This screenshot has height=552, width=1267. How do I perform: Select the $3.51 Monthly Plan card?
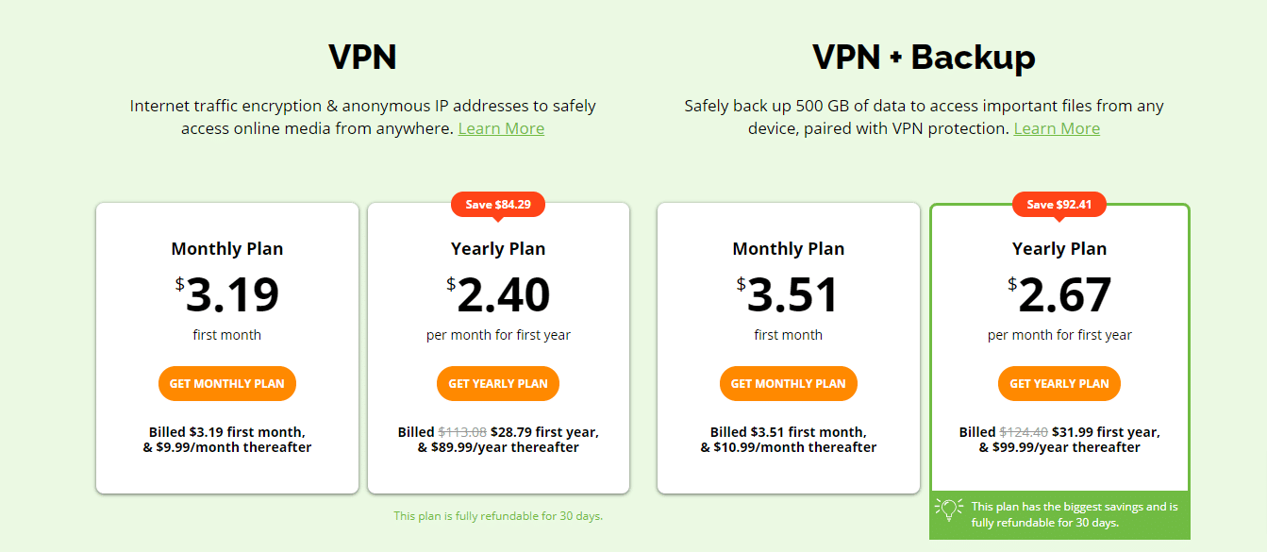coord(789,347)
